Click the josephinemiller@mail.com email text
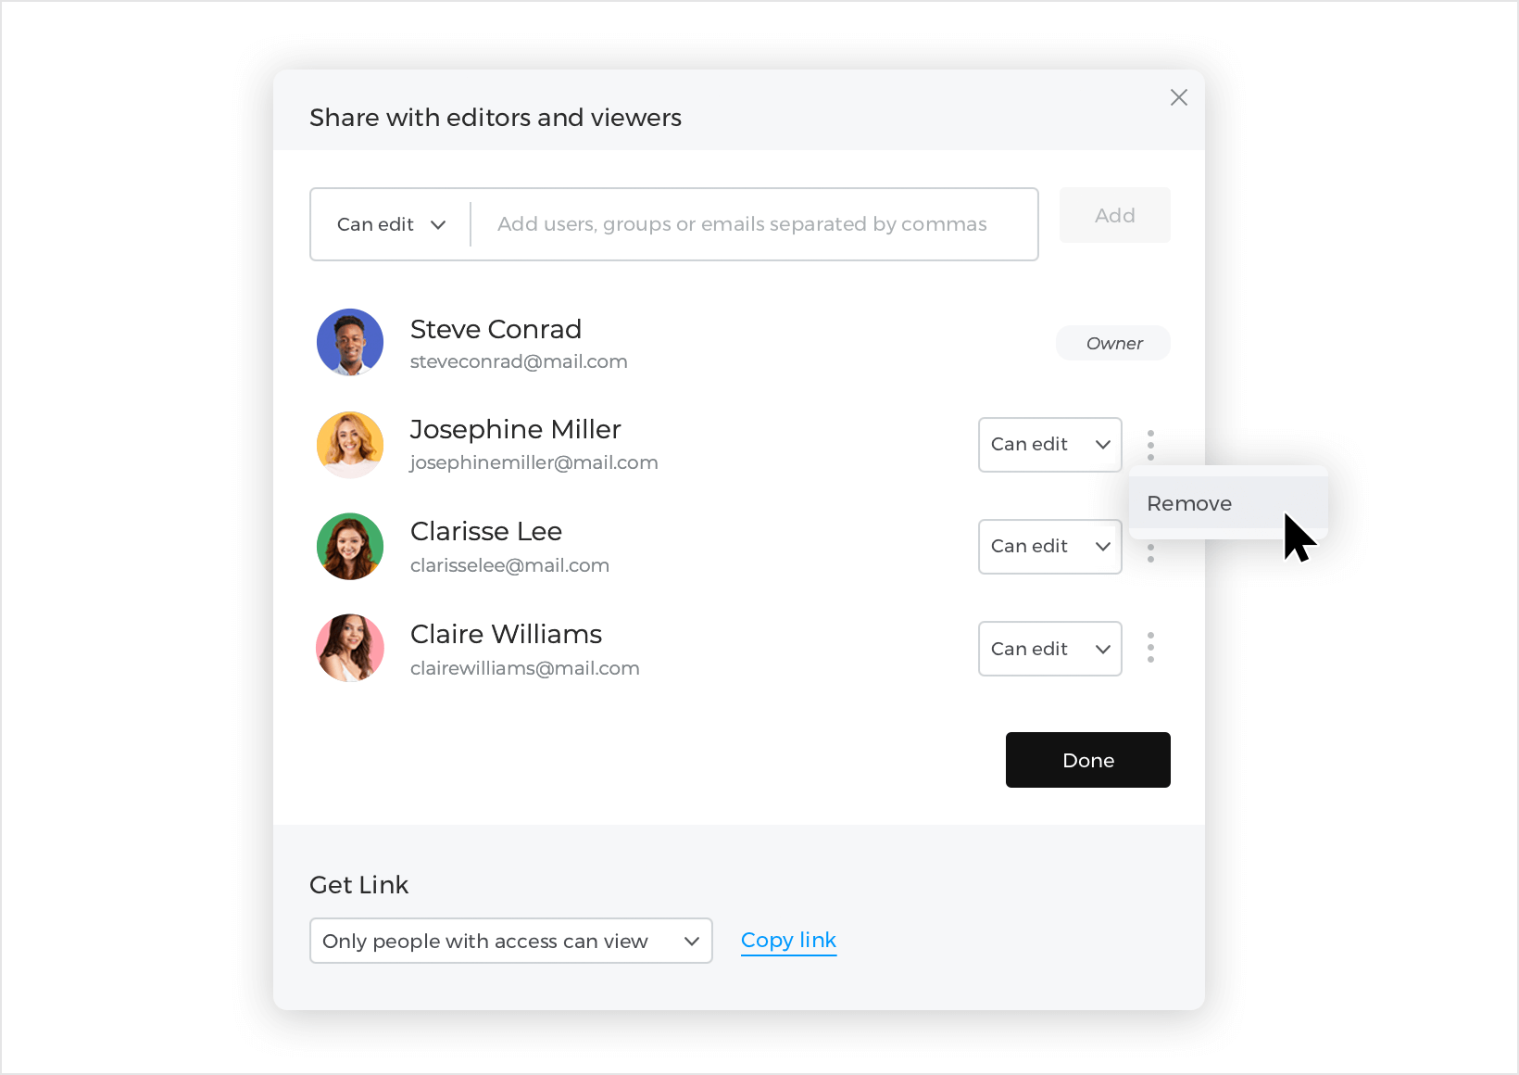Image resolution: width=1519 pixels, height=1075 pixels. pyautogui.click(x=534, y=462)
